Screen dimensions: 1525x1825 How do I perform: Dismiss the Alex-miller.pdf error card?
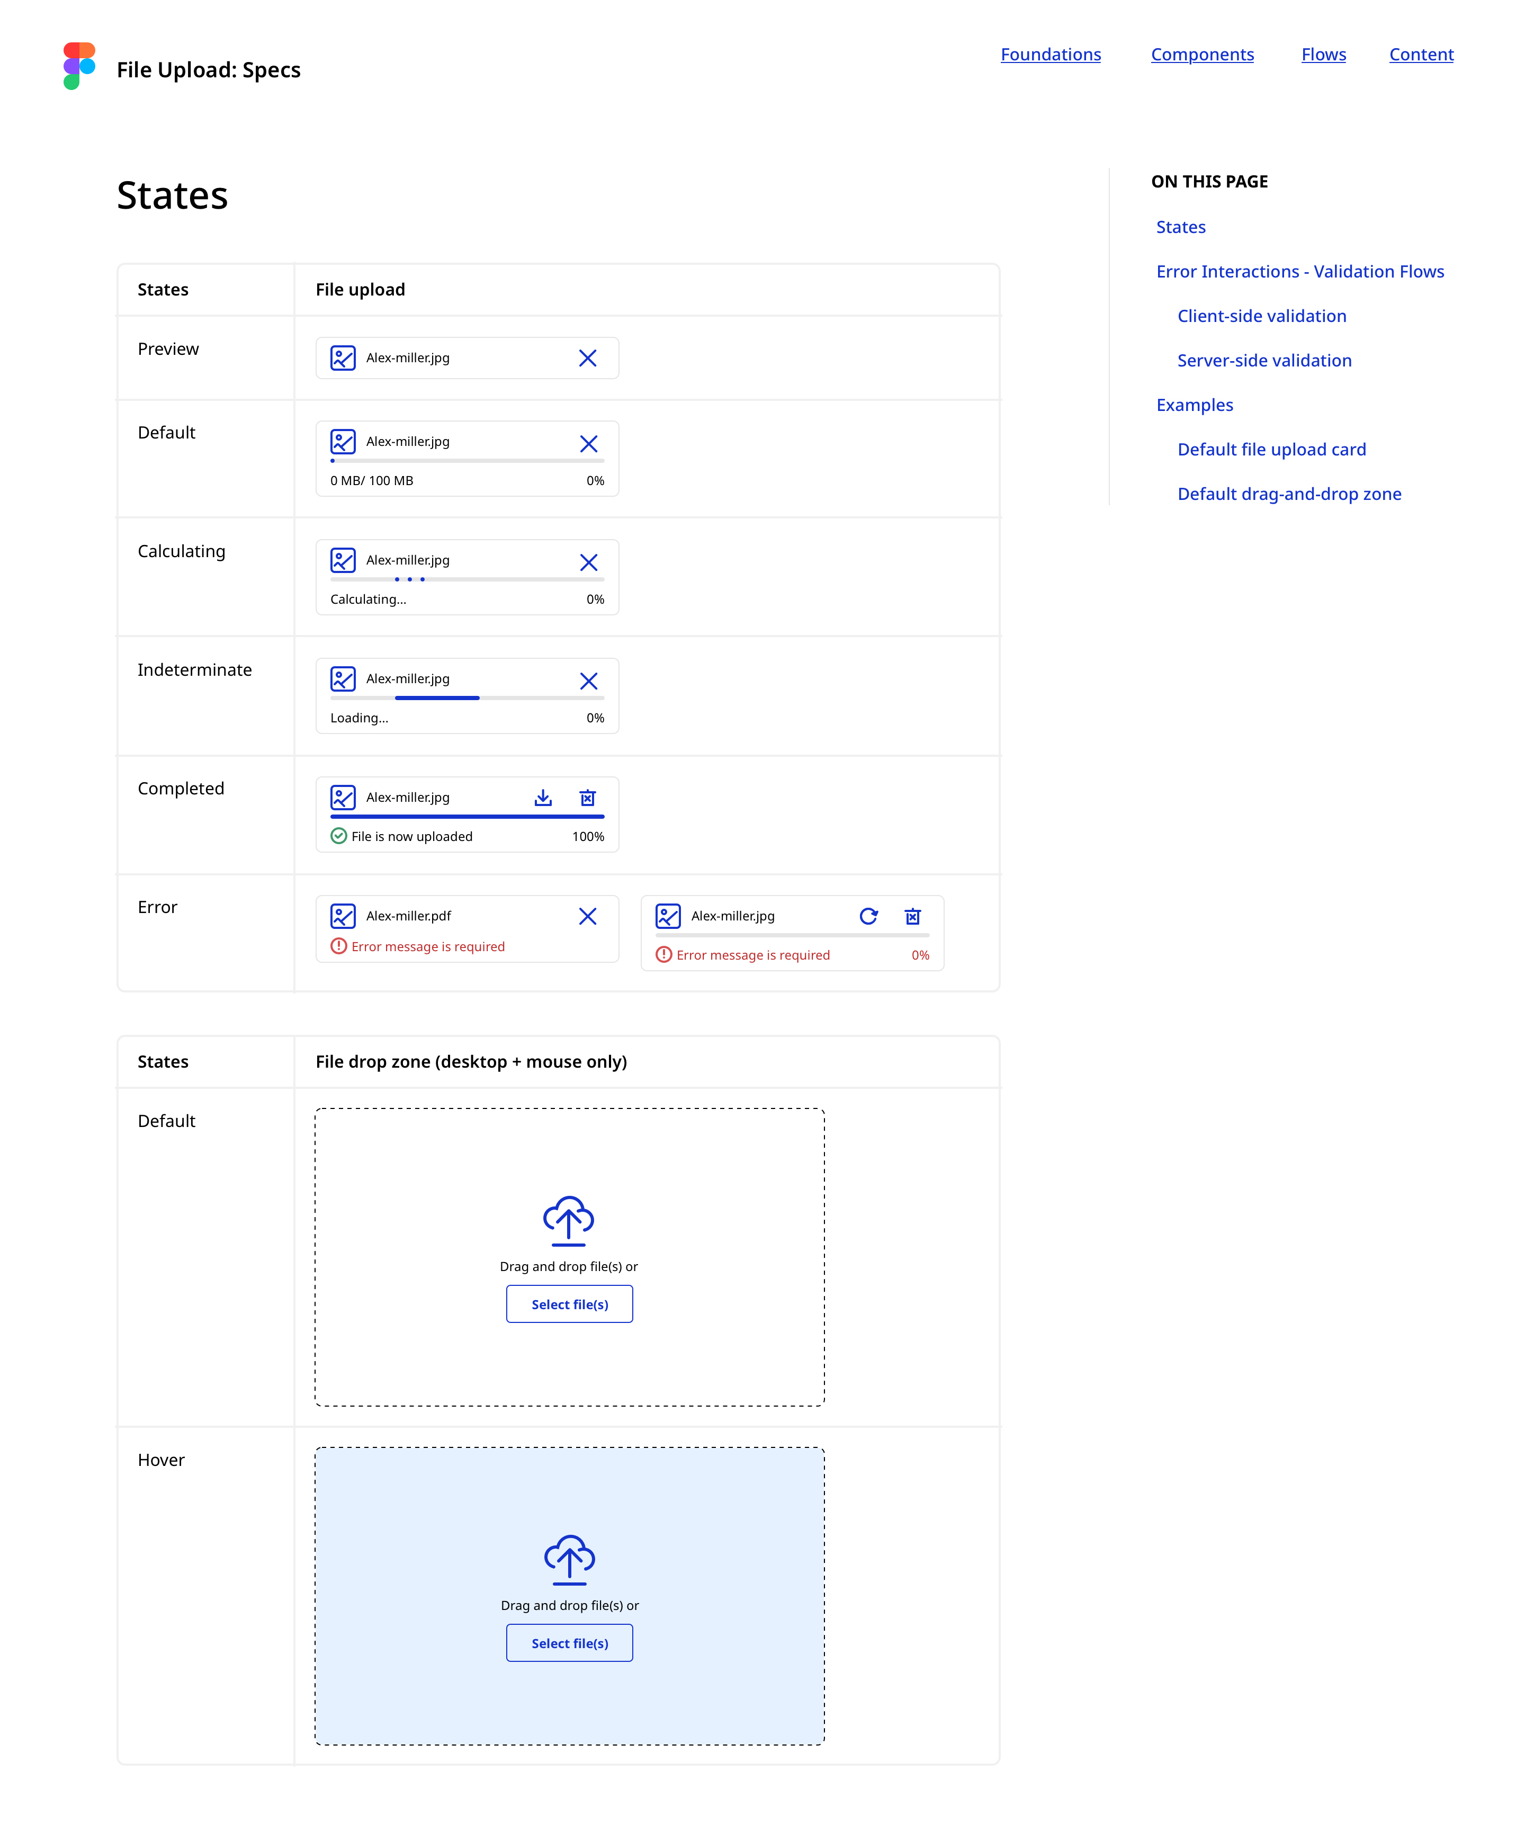[587, 916]
